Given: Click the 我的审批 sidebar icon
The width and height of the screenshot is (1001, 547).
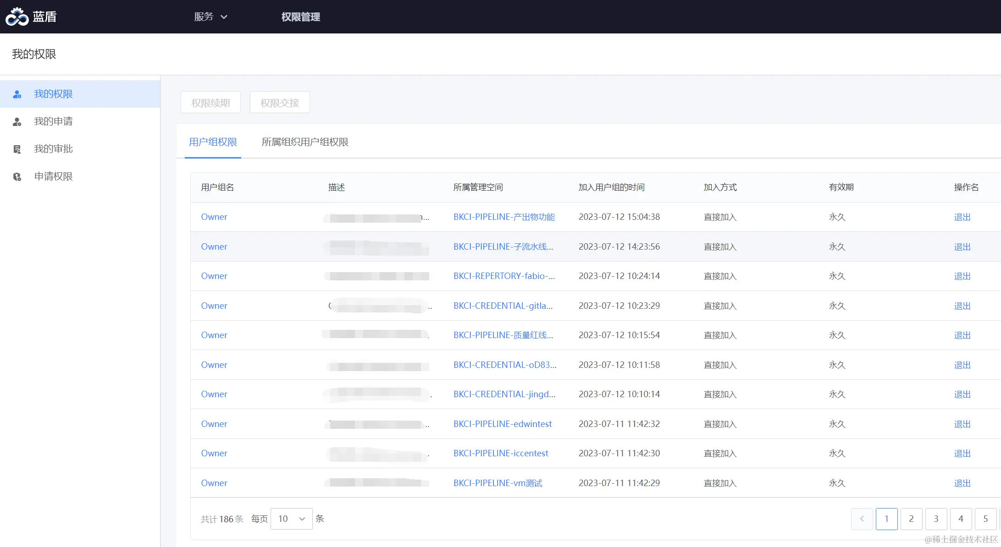Looking at the screenshot, I should pos(17,149).
